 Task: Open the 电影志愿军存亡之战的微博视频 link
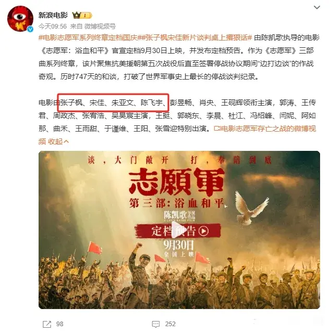pos(265,129)
